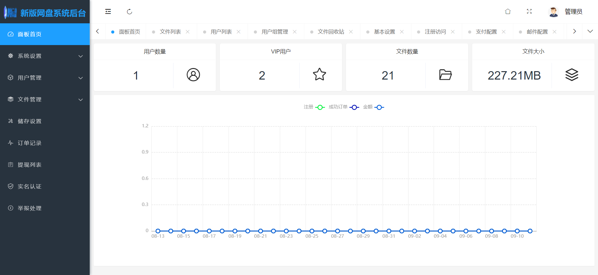Open 实名认证 in the sidebar
This screenshot has height=275, width=598.
(x=45, y=186)
